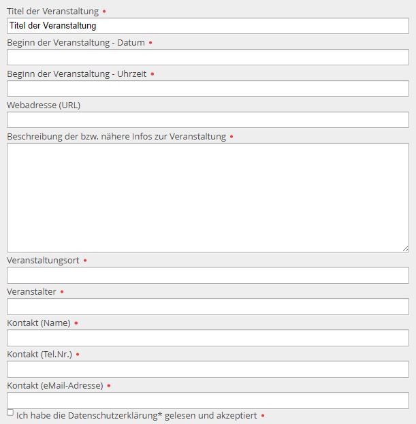Click the Titel der Veranstaltung text field
Viewport: 416px width, 424px height.
point(208,26)
